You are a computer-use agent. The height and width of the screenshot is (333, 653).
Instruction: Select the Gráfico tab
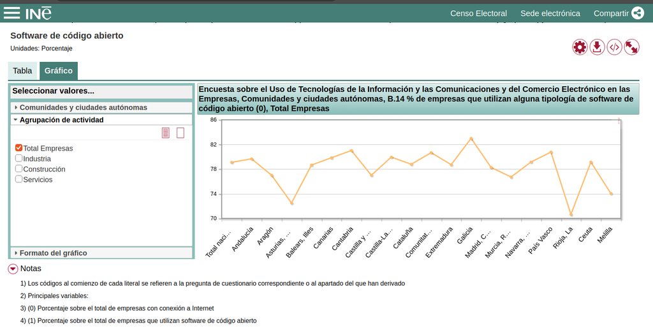click(58, 71)
